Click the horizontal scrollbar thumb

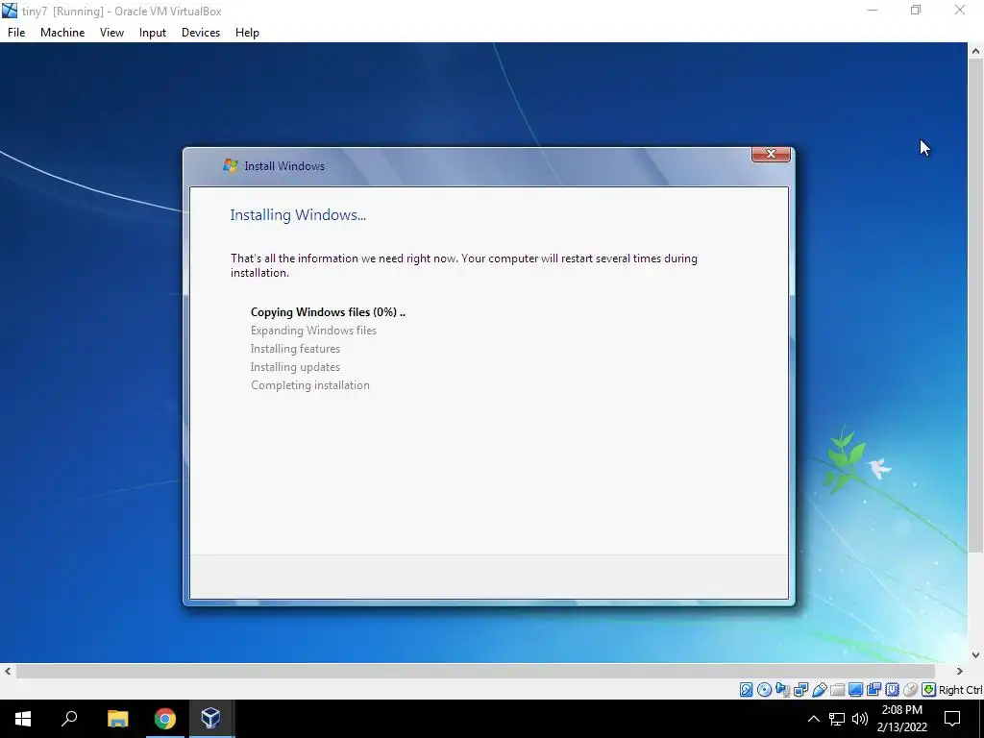point(475,671)
